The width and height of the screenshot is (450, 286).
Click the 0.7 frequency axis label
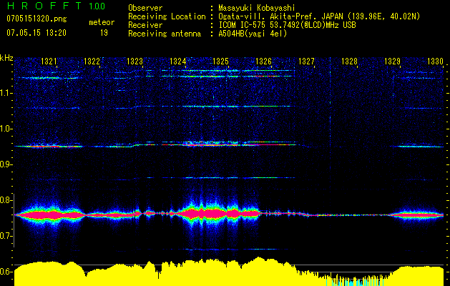tap(6, 236)
